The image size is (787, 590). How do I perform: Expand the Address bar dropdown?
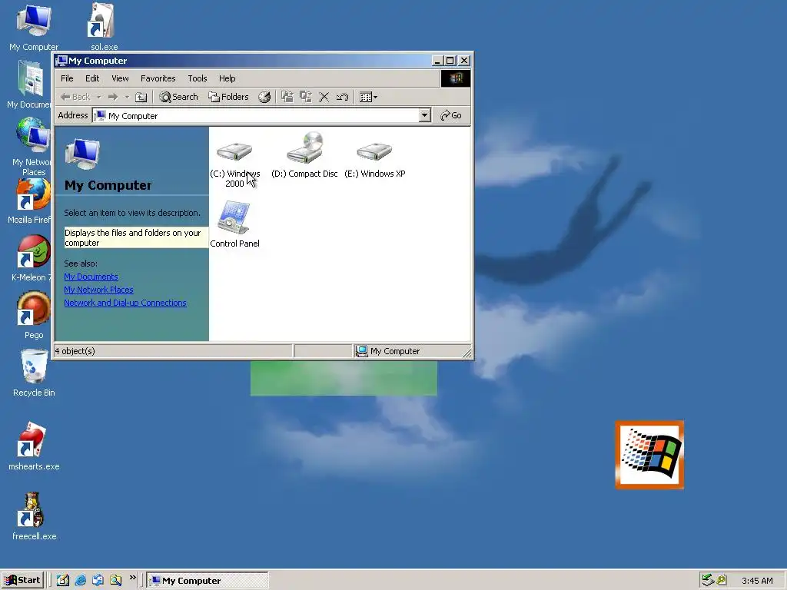[x=424, y=115]
